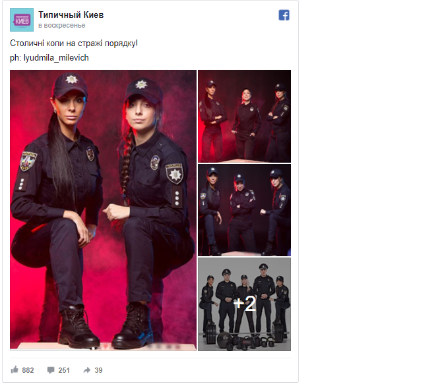Click the Типичный Киев page avatar logo
Viewport: 436px width, 384px height.
tap(22, 20)
